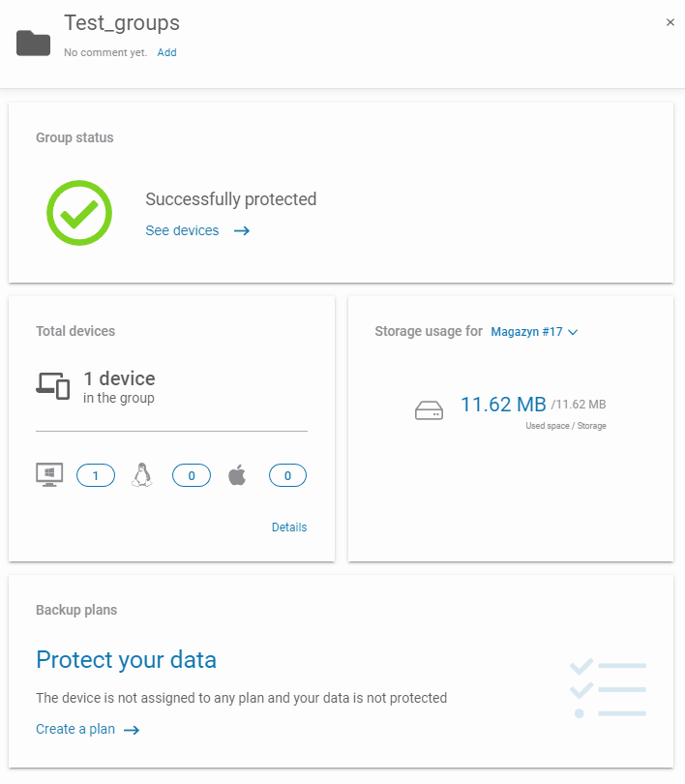The width and height of the screenshot is (685, 784).
Task: Add a comment via the Add link
Action: click(x=166, y=52)
